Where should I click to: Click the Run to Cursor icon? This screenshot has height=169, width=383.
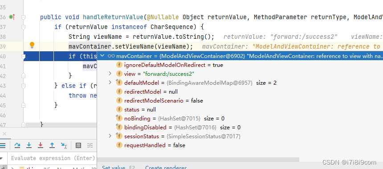(64, 145)
